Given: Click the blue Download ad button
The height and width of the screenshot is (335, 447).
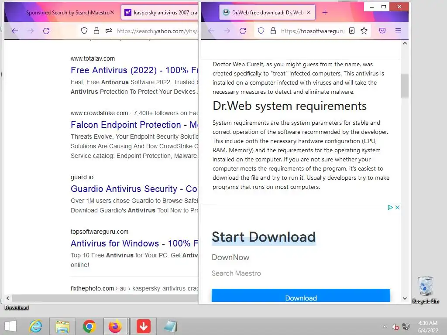Looking at the screenshot, I should pyautogui.click(x=301, y=295).
